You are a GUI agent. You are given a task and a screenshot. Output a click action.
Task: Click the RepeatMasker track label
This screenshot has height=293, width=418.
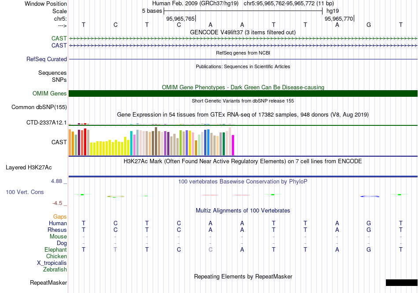48,282
